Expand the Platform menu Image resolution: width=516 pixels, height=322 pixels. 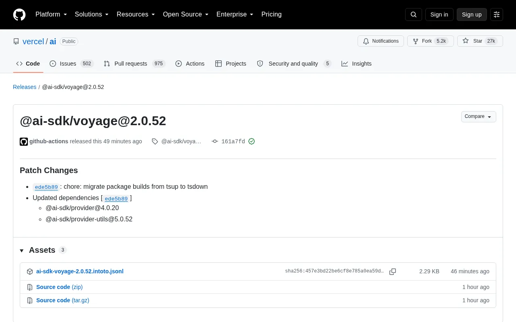[51, 14]
